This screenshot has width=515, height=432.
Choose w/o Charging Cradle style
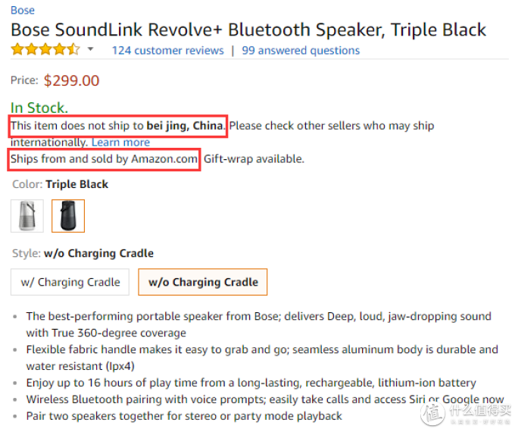[x=203, y=282]
